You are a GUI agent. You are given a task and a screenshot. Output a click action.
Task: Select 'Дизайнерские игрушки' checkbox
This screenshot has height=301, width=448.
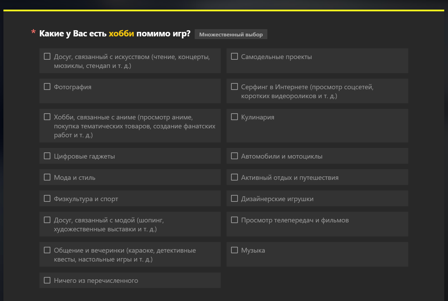coord(234,199)
